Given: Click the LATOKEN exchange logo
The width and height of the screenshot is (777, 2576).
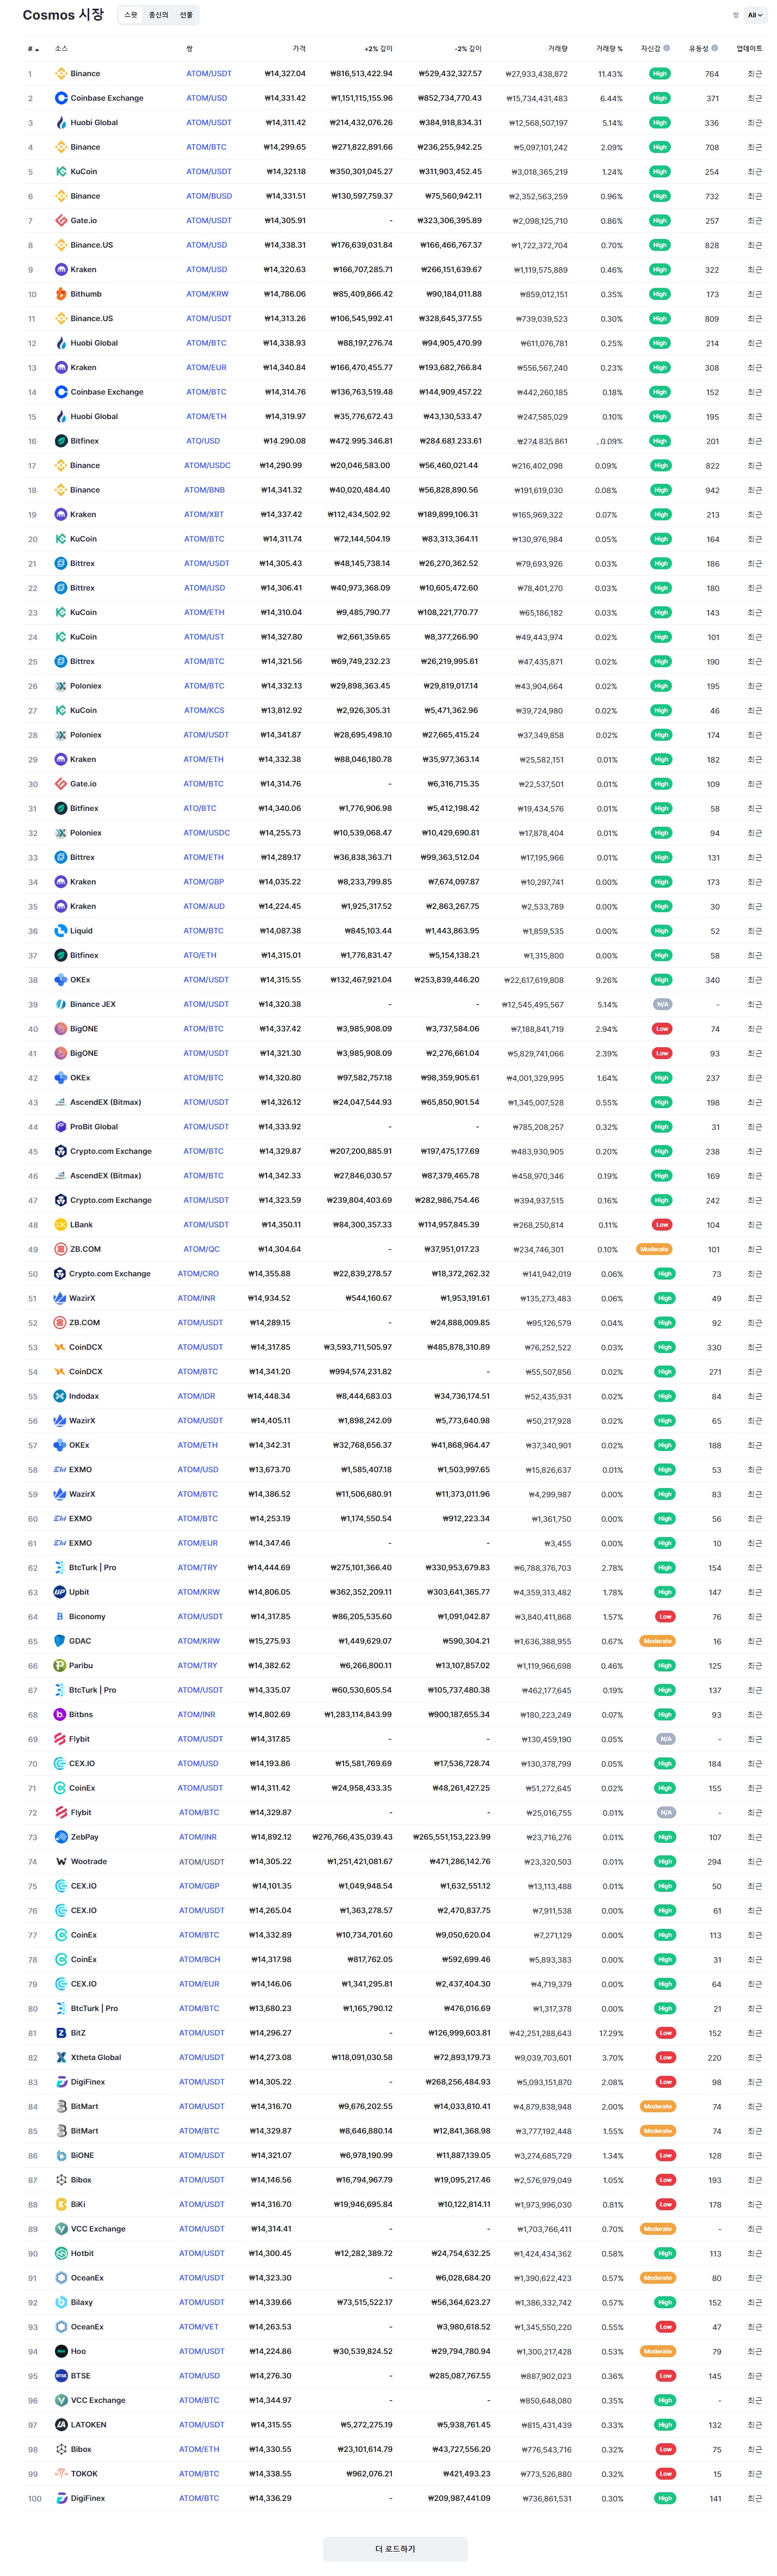Looking at the screenshot, I should pyautogui.click(x=61, y=2425).
